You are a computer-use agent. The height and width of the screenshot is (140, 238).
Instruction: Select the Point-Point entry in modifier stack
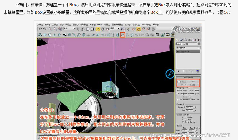[188, 52]
